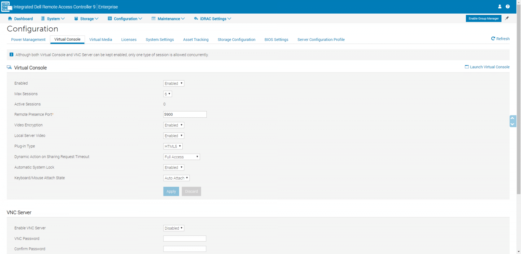Open the user account icon
Image resolution: width=521 pixels, height=254 pixels.
(x=500, y=7)
